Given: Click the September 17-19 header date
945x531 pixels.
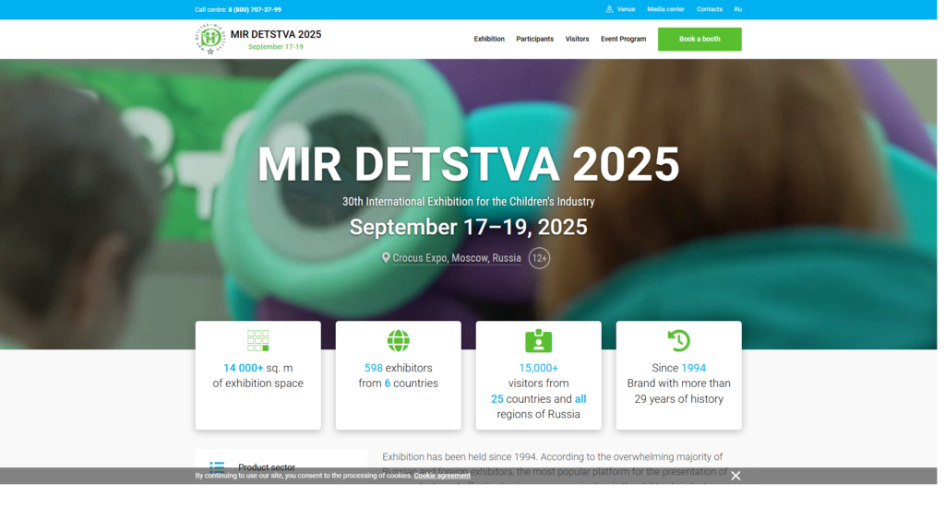Looking at the screenshot, I should [278, 47].
